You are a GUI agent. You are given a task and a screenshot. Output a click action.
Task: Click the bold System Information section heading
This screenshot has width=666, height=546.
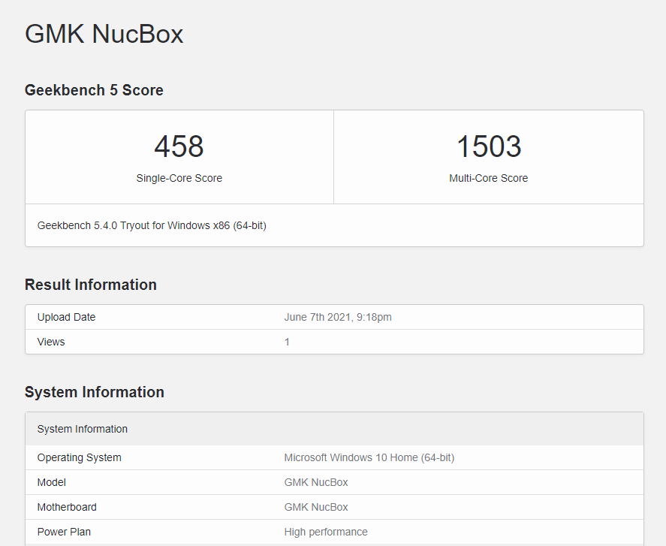95,392
